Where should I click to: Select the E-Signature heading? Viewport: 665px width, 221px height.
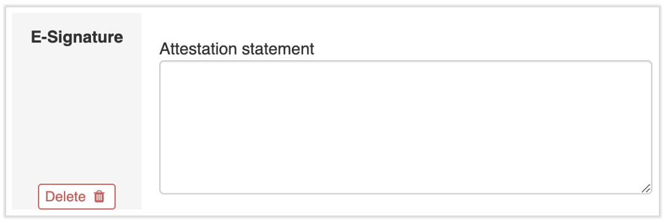(77, 37)
